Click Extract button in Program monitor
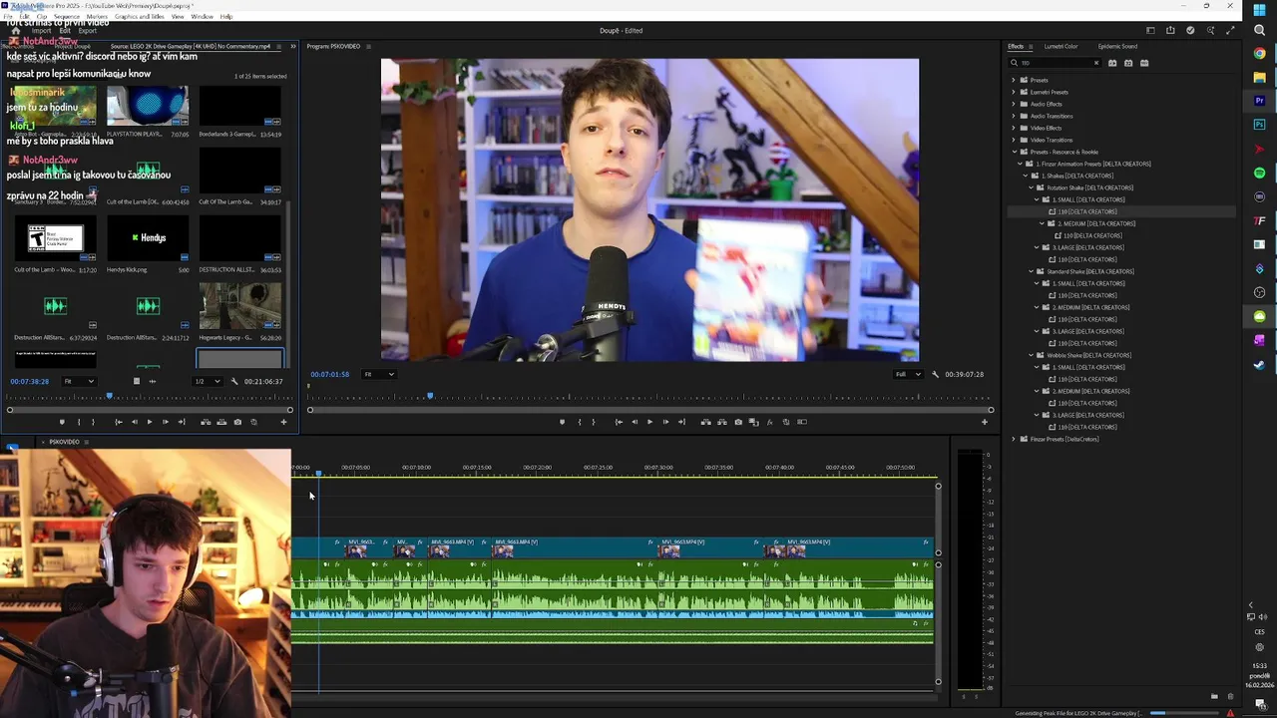 [722, 422]
